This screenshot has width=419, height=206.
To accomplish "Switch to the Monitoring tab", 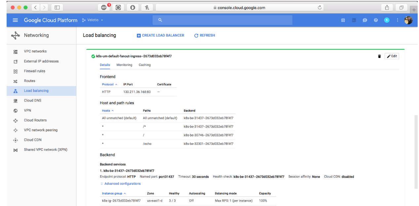I will (124, 65).
